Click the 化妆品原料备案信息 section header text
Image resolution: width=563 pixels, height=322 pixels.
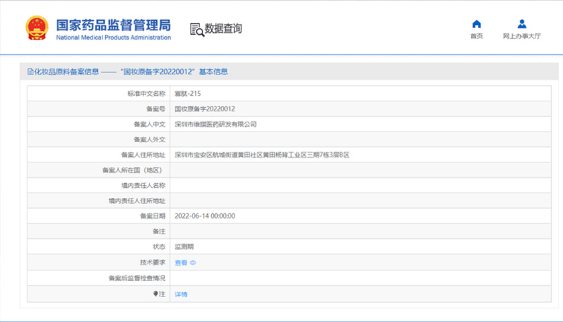coord(66,72)
